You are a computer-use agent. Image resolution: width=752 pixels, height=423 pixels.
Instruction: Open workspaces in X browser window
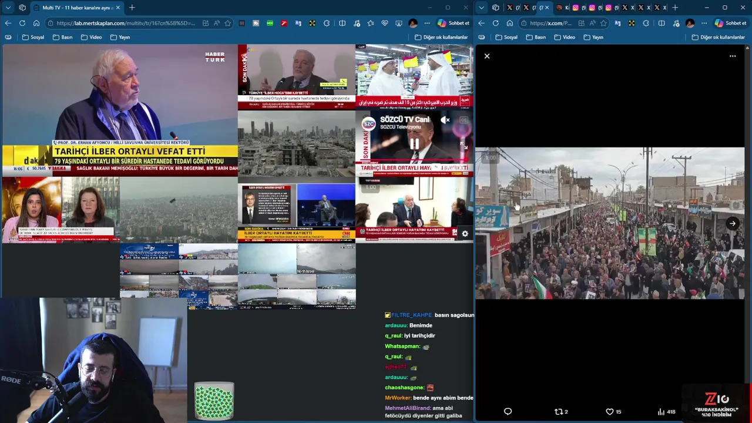point(496,8)
